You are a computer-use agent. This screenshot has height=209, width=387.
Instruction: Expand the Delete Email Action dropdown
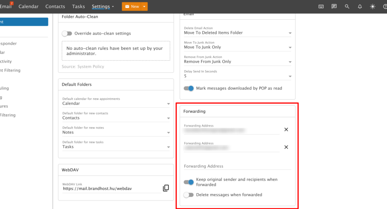pyautogui.click(x=237, y=33)
